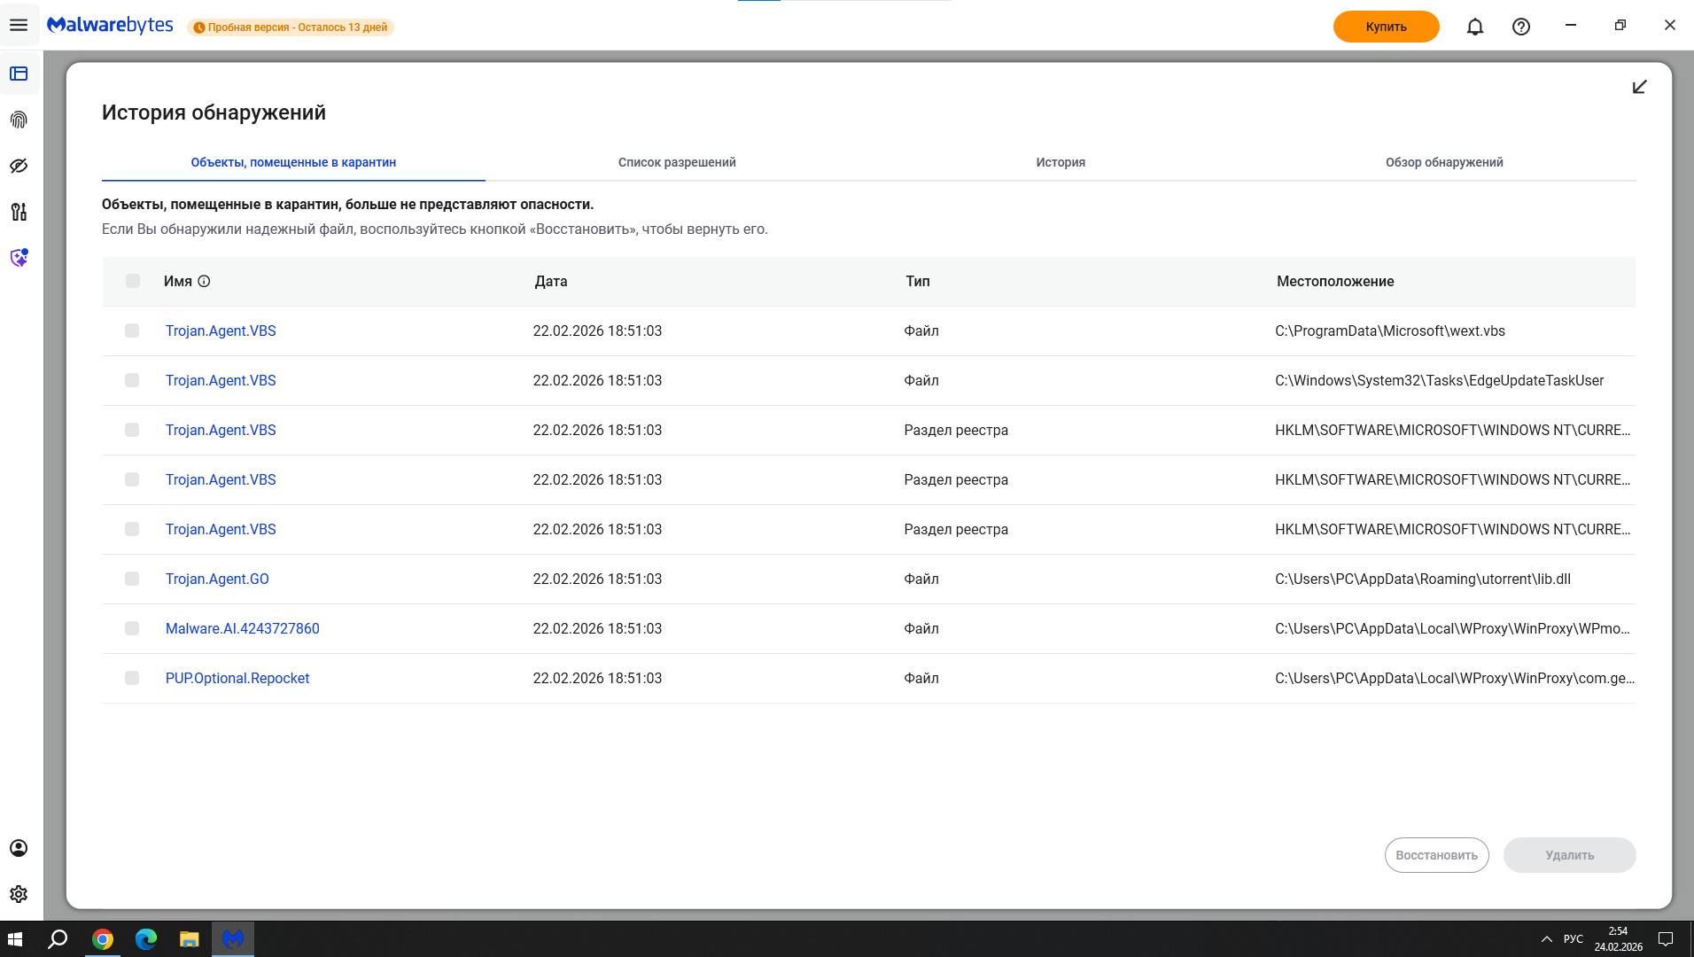Open the fingerprint scanner icon in sidebar

[x=19, y=120]
